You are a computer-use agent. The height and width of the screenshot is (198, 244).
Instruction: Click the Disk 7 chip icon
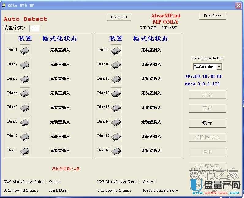coord(25,137)
